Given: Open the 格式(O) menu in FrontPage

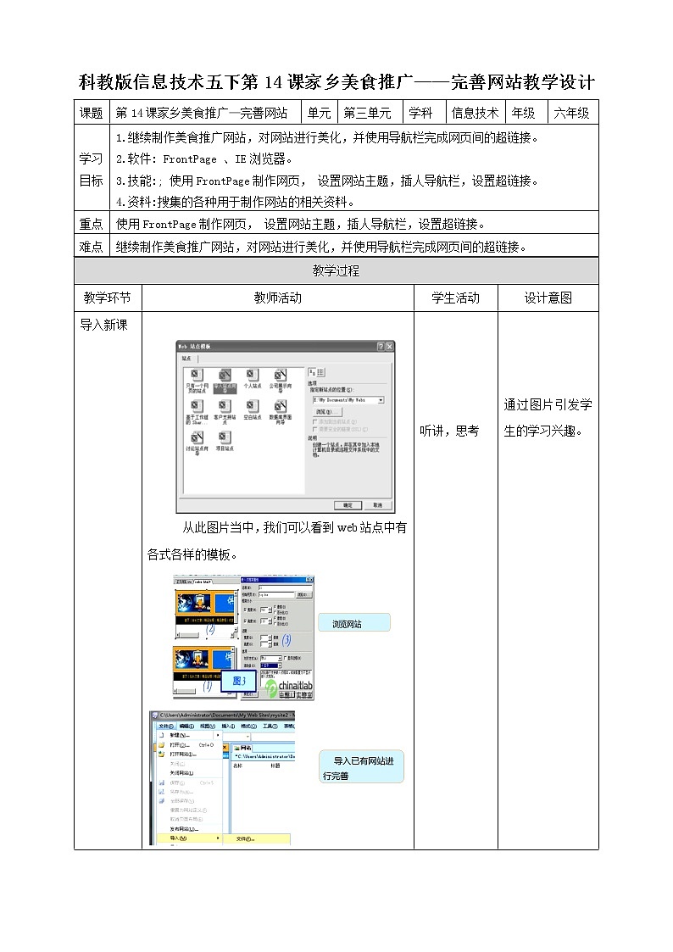Looking at the screenshot, I should (249, 727).
